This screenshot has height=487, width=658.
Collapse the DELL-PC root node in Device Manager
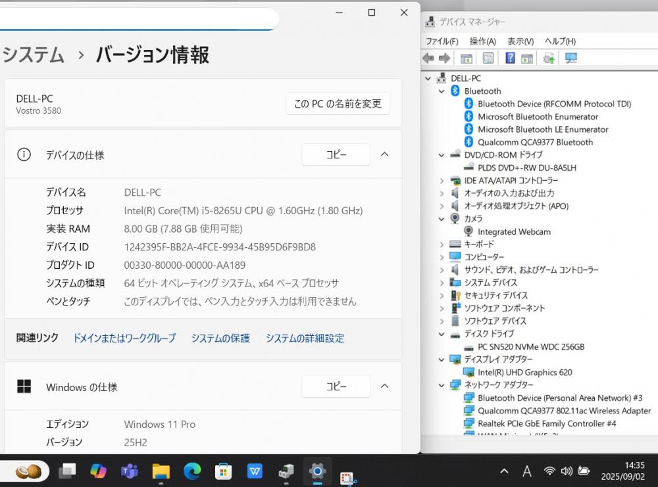tap(428, 78)
